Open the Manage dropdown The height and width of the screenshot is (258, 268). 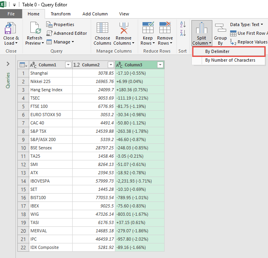tap(60, 42)
